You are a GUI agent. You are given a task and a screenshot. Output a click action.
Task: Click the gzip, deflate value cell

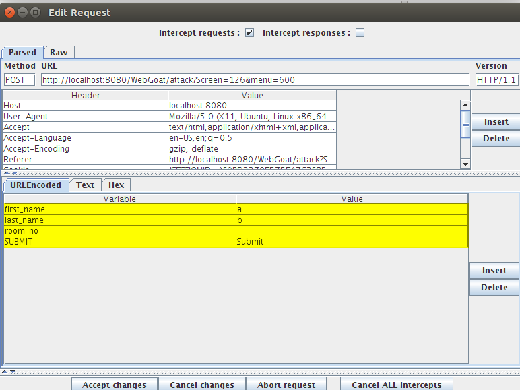pos(253,149)
